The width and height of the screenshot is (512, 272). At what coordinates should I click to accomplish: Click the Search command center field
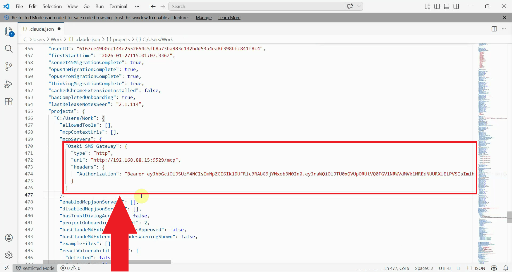tap(256, 6)
